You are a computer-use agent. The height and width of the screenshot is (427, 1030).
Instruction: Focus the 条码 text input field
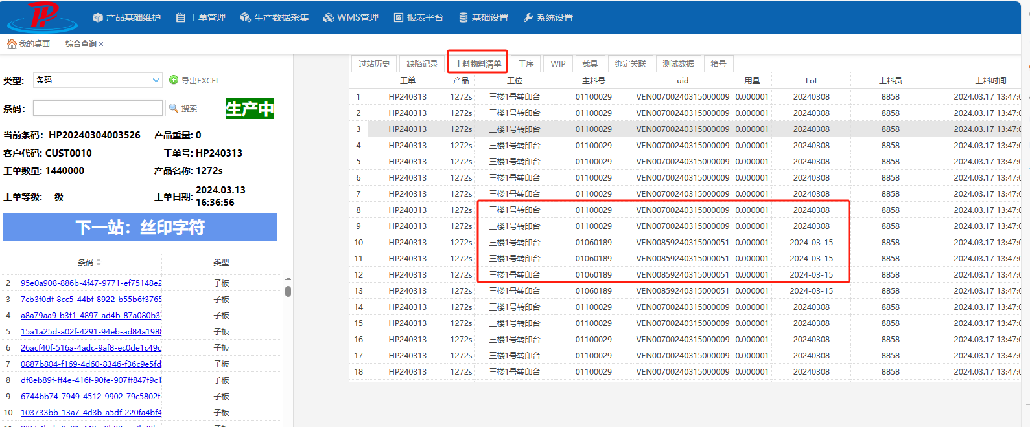(x=98, y=108)
